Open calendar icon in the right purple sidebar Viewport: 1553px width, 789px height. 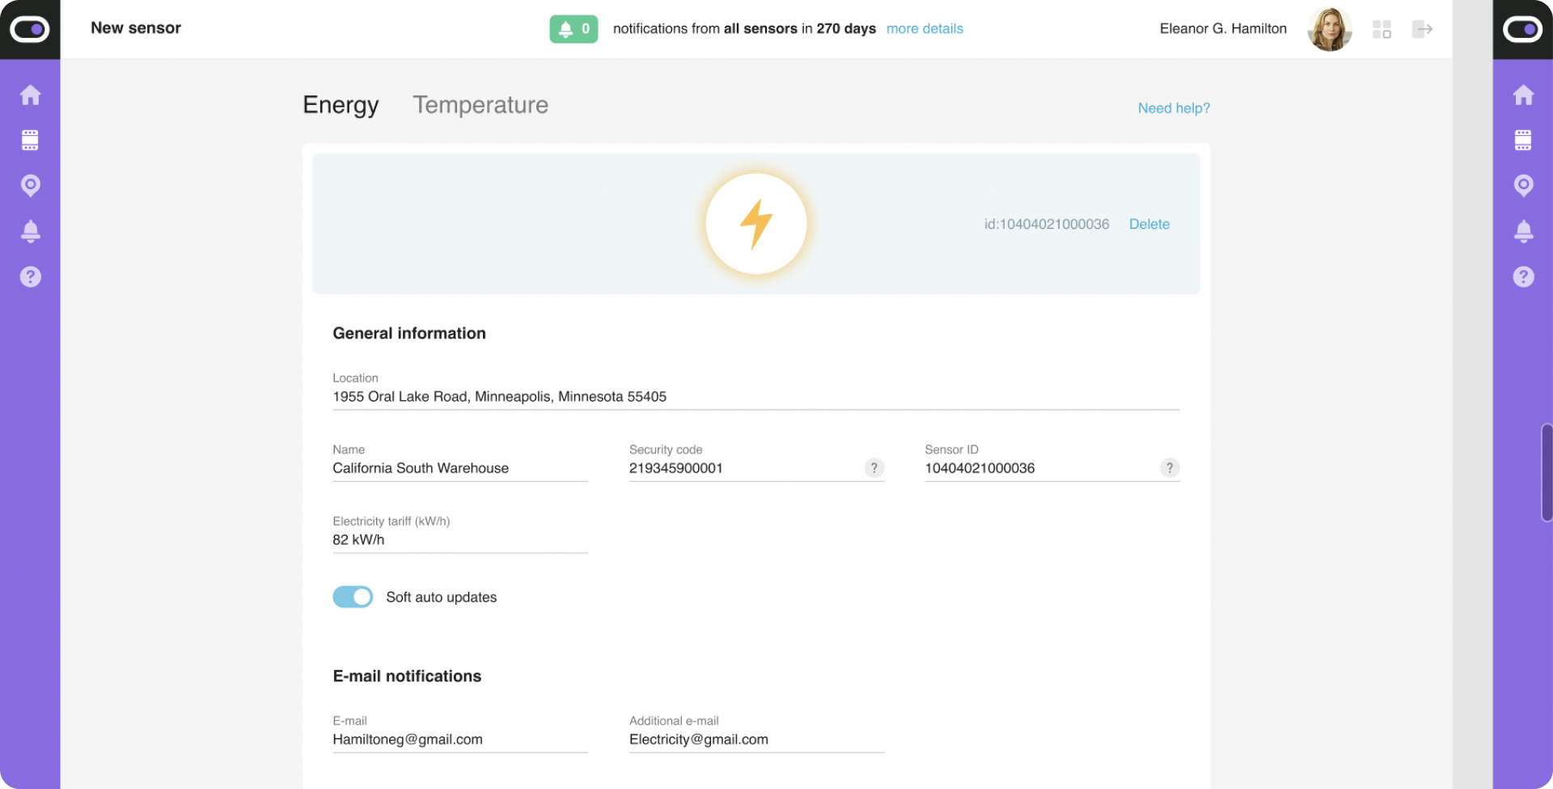(1523, 140)
